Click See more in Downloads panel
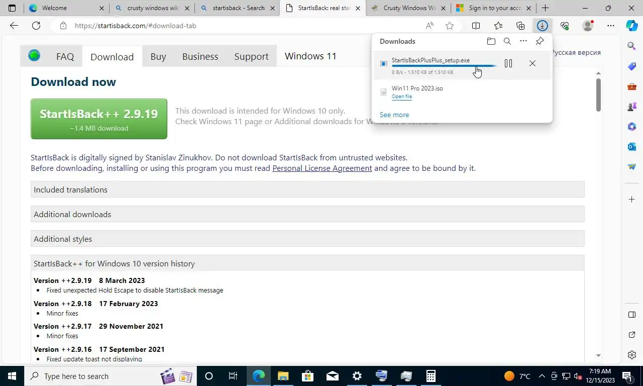The width and height of the screenshot is (643, 386). pyautogui.click(x=394, y=115)
